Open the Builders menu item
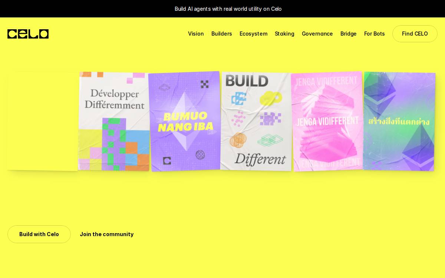This screenshot has height=278, width=445. [222, 34]
